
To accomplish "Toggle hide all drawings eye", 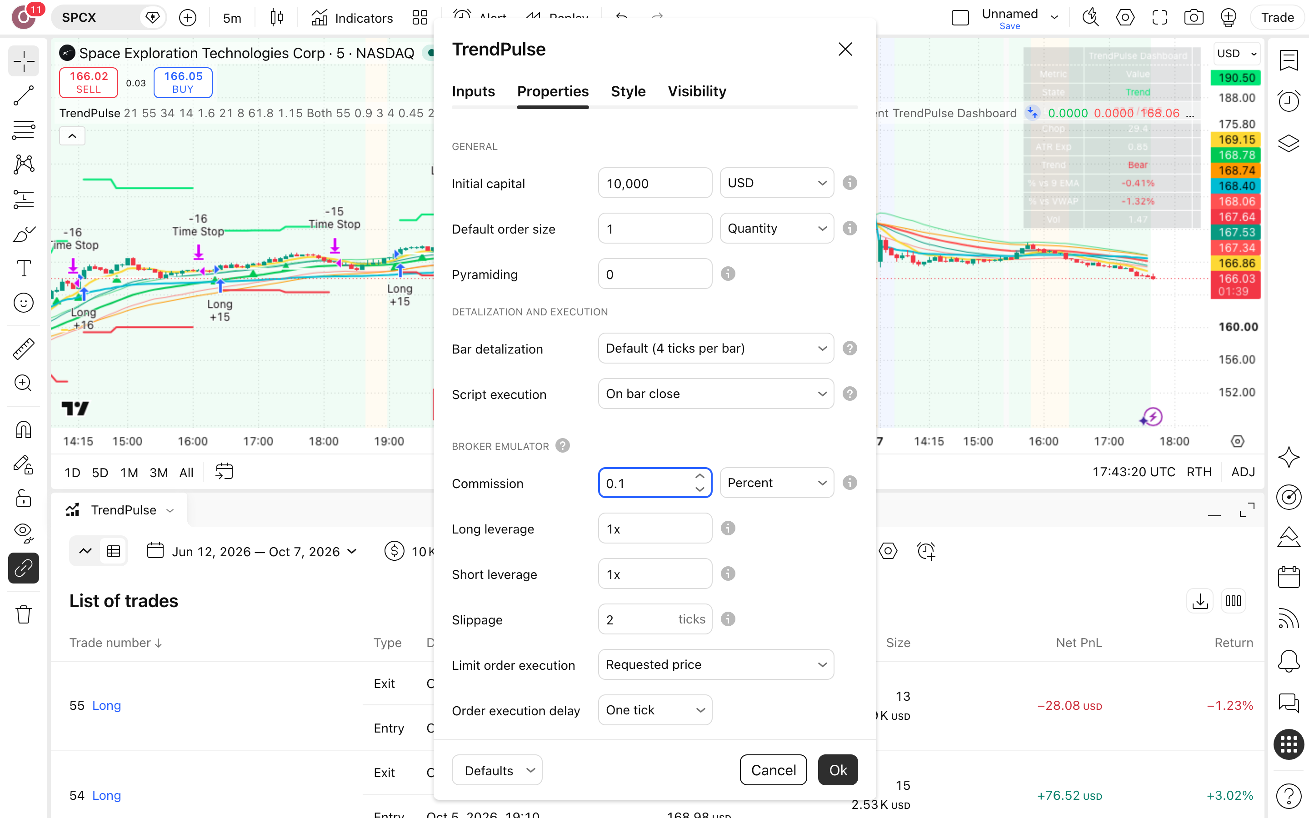I will pos(23,533).
